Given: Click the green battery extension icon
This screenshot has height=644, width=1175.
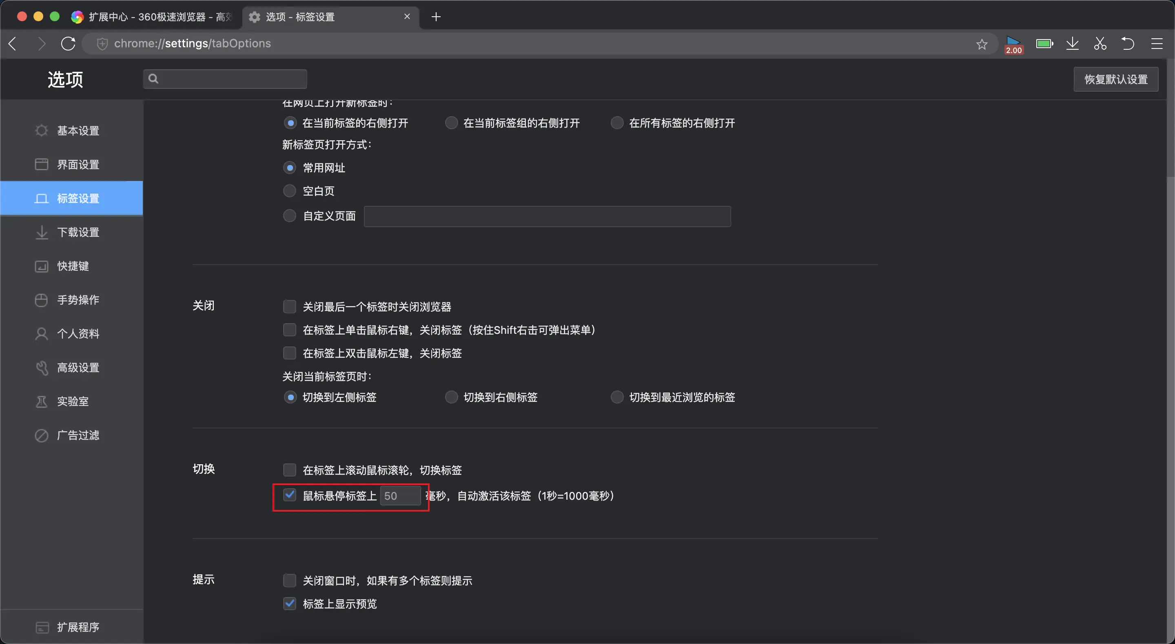Looking at the screenshot, I should 1044,44.
